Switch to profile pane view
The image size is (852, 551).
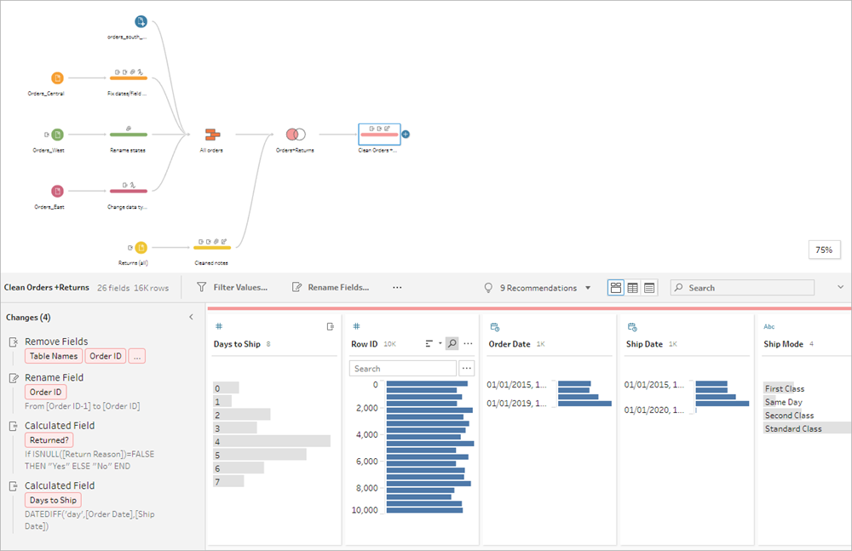tap(616, 288)
